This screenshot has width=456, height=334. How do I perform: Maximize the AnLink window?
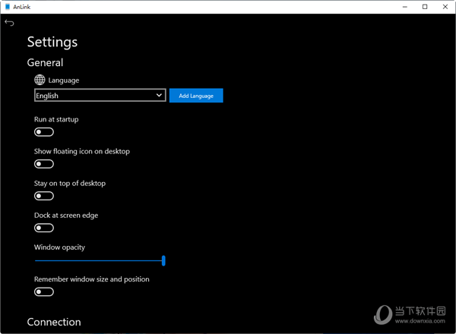tap(425, 7)
